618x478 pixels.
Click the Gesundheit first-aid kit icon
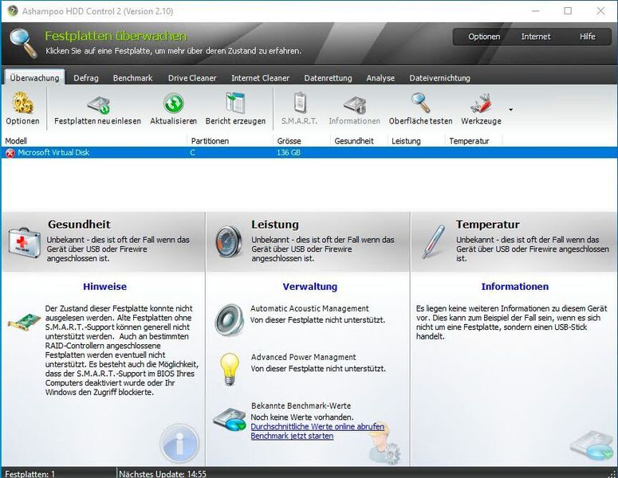click(25, 243)
